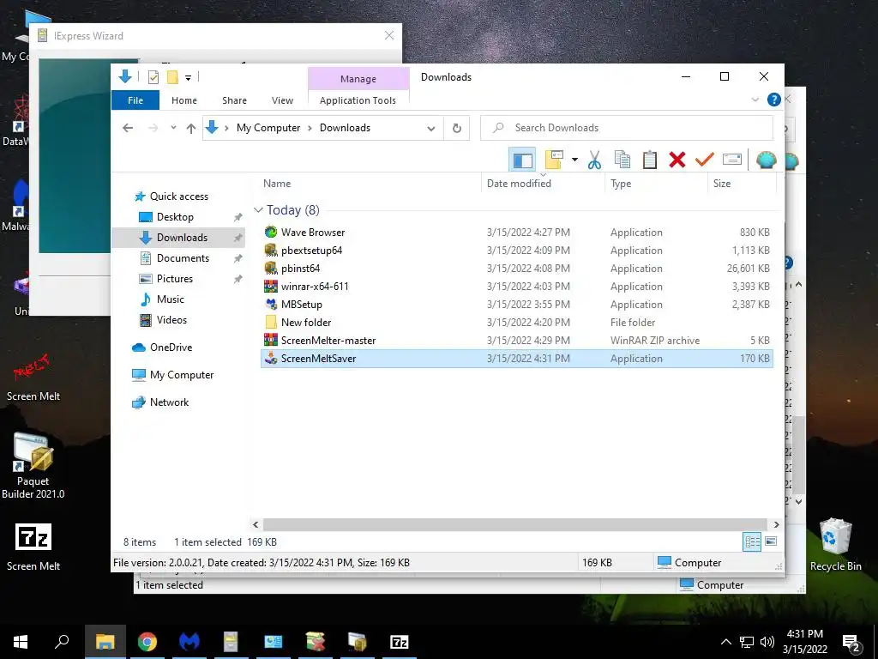The height and width of the screenshot is (659, 878).
Task: Click the Cut scissors icon
Action: pos(595,160)
